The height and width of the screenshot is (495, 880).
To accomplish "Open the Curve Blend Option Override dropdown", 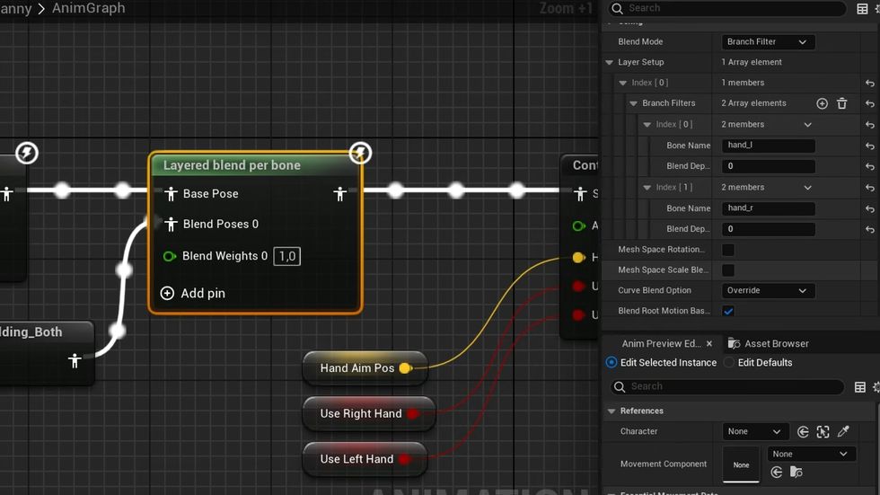I will pos(767,291).
